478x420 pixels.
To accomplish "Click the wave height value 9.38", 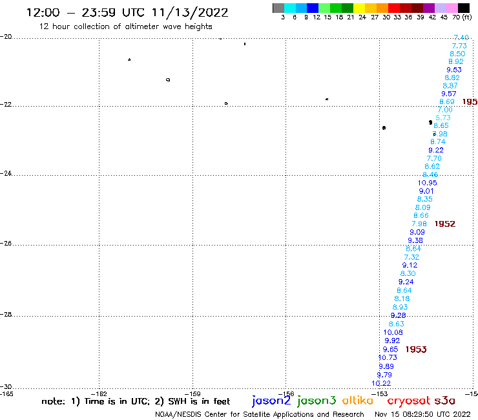I will pyautogui.click(x=415, y=240).
